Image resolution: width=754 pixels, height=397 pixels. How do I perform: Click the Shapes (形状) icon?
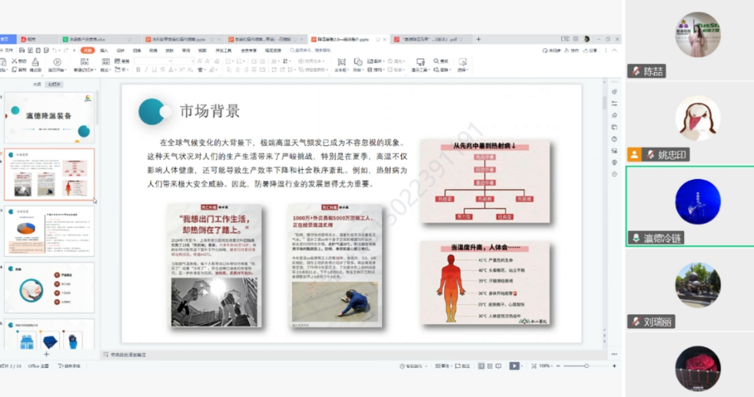[x=357, y=62]
